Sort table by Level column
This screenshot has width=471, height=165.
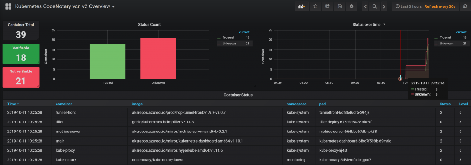point(463,104)
